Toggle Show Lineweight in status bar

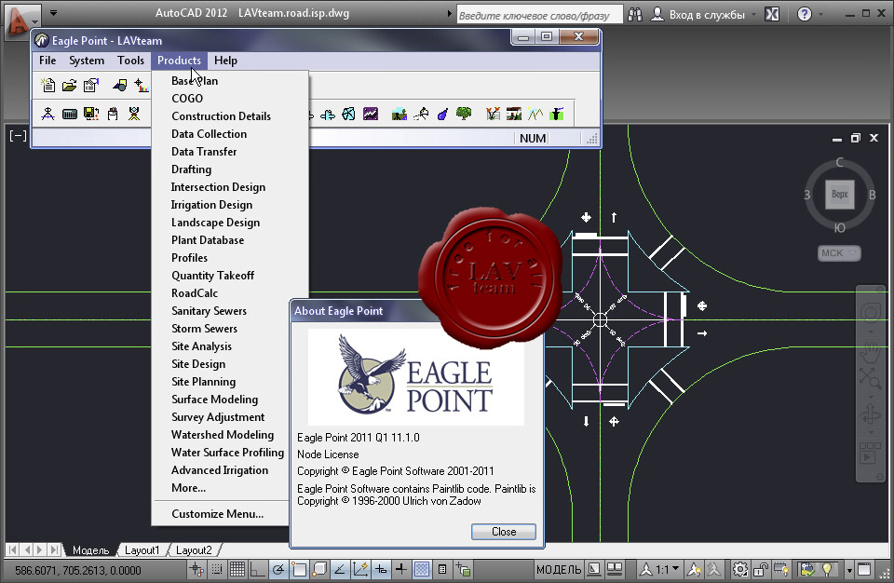(400, 569)
